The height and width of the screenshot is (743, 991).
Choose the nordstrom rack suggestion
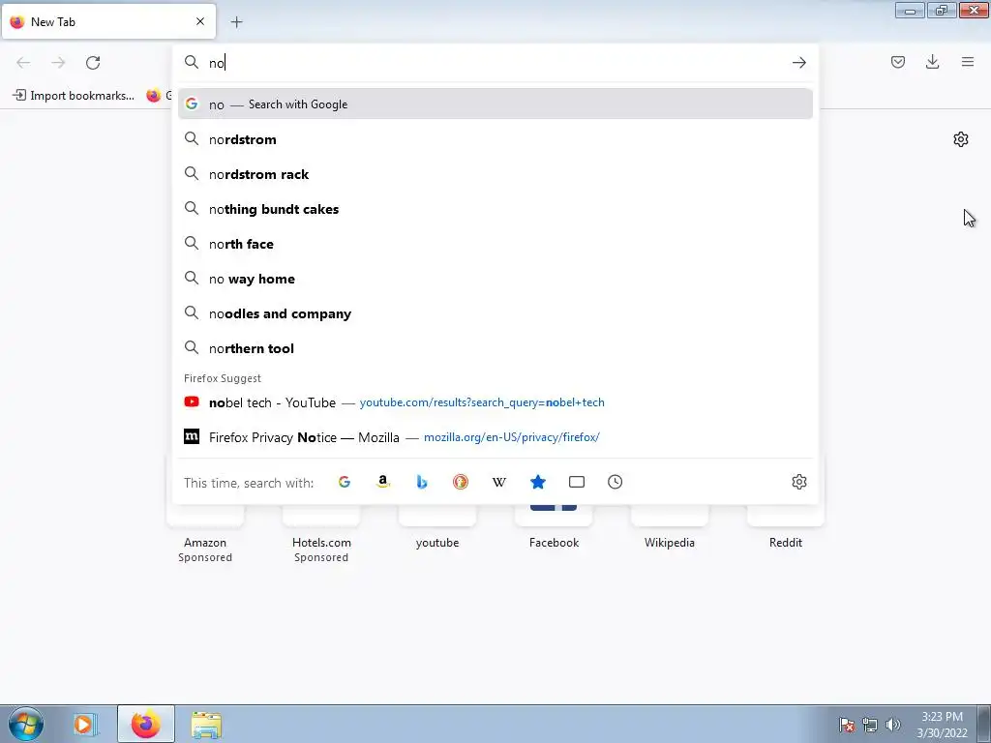(x=495, y=174)
